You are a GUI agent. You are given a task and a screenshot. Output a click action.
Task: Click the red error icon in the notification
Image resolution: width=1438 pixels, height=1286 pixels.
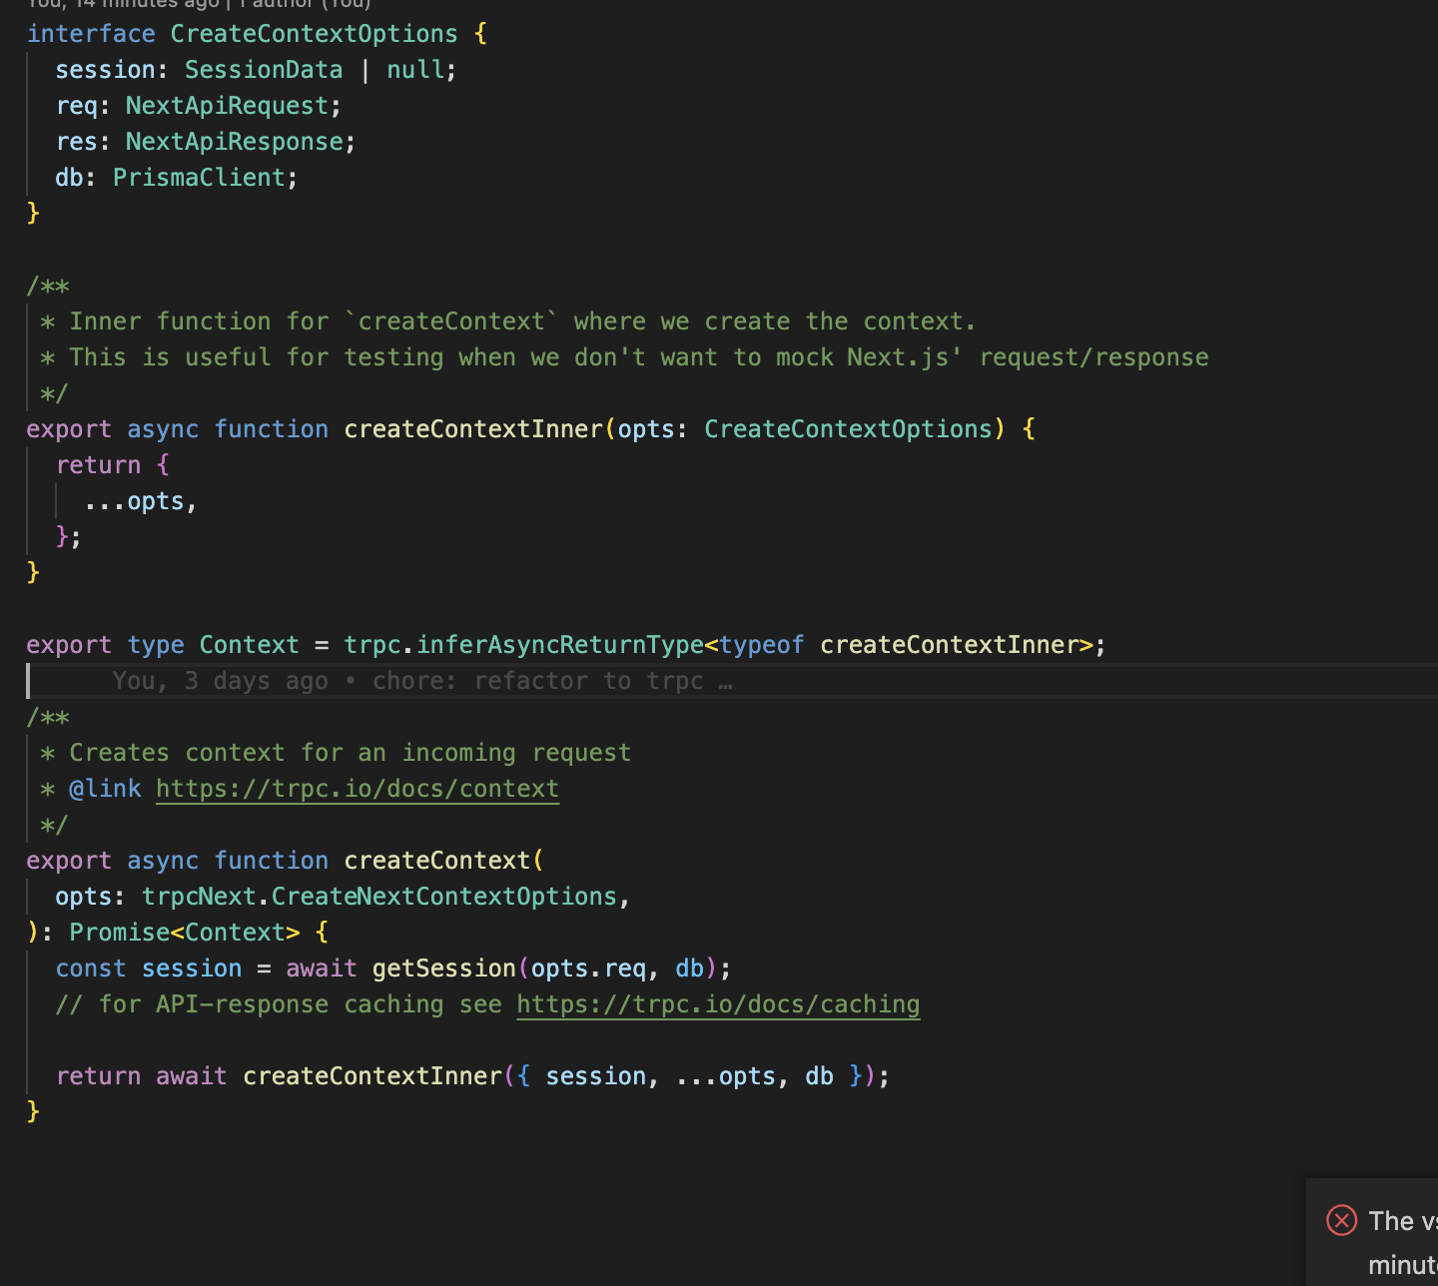click(1341, 1220)
